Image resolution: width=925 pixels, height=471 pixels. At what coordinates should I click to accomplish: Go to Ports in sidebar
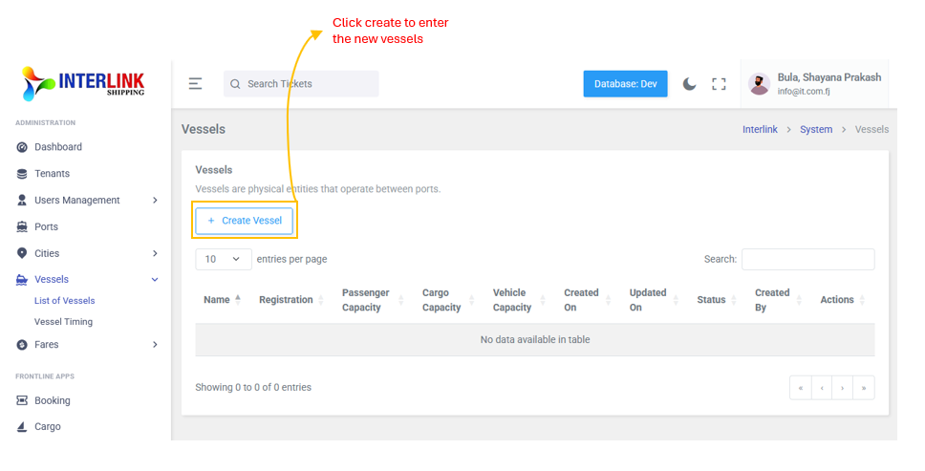[46, 227]
